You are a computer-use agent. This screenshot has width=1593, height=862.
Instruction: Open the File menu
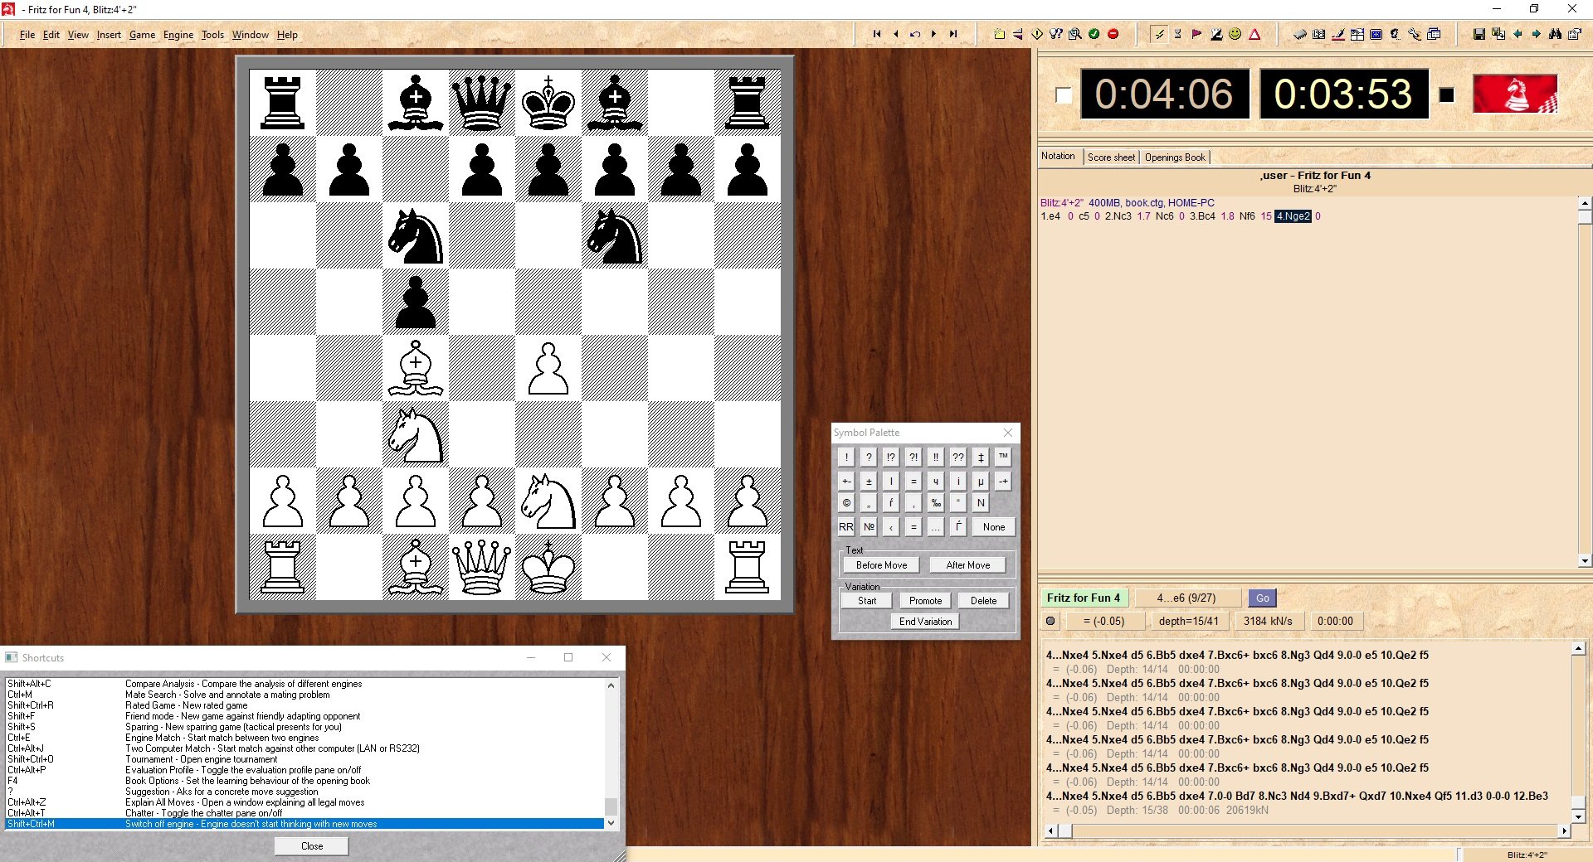[x=27, y=35]
